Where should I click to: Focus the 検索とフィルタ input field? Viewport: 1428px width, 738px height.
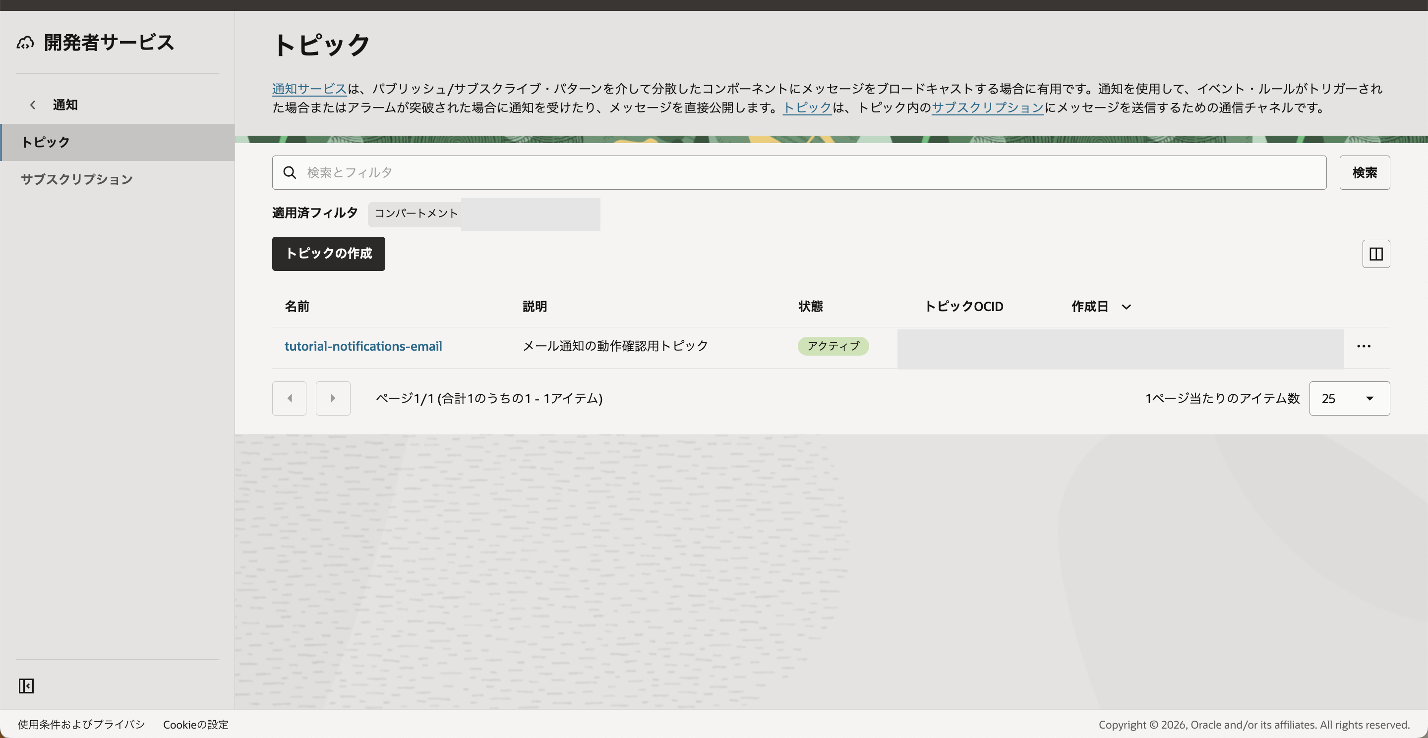(799, 173)
